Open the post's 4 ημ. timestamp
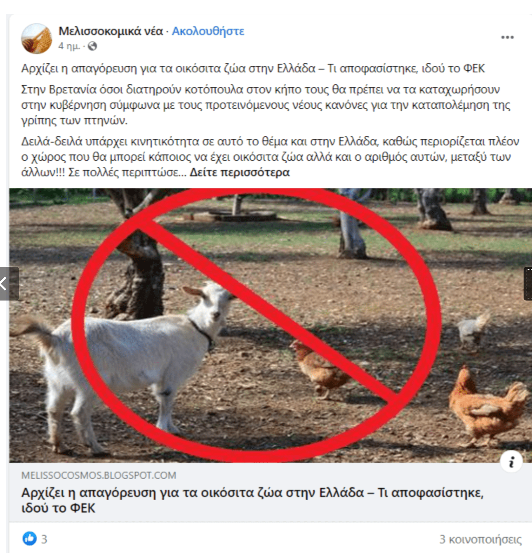The width and height of the screenshot is (532, 554). tap(69, 46)
